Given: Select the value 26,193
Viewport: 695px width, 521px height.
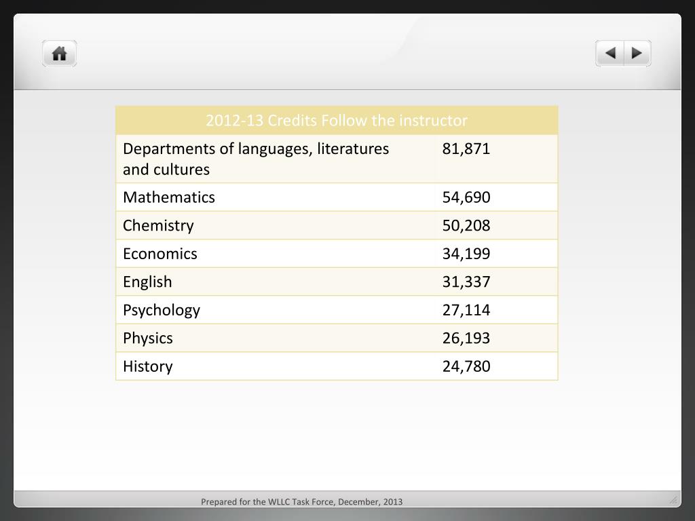Looking at the screenshot, I should (x=466, y=338).
